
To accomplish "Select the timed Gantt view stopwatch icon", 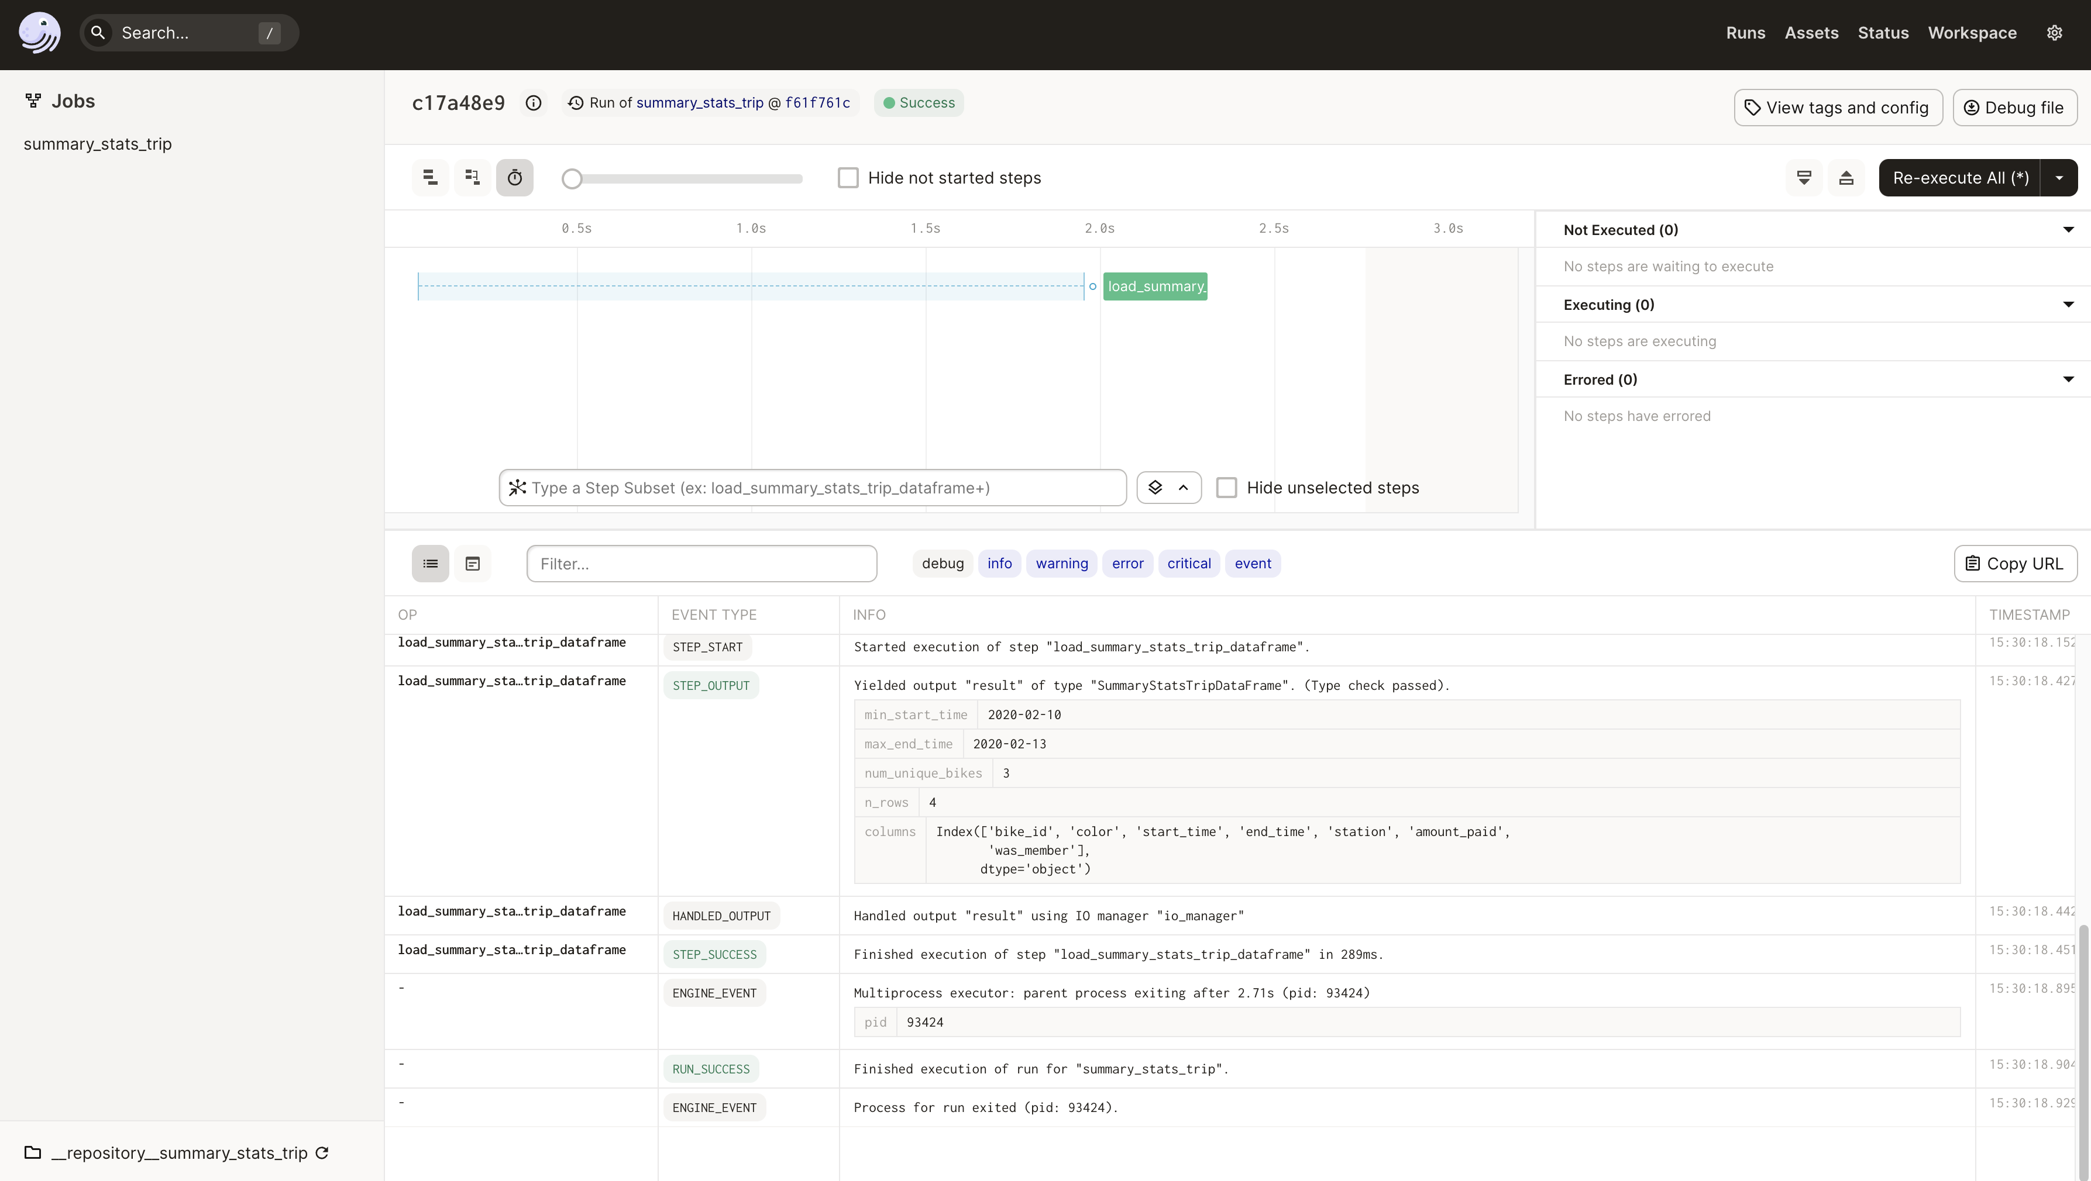I will (515, 178).
